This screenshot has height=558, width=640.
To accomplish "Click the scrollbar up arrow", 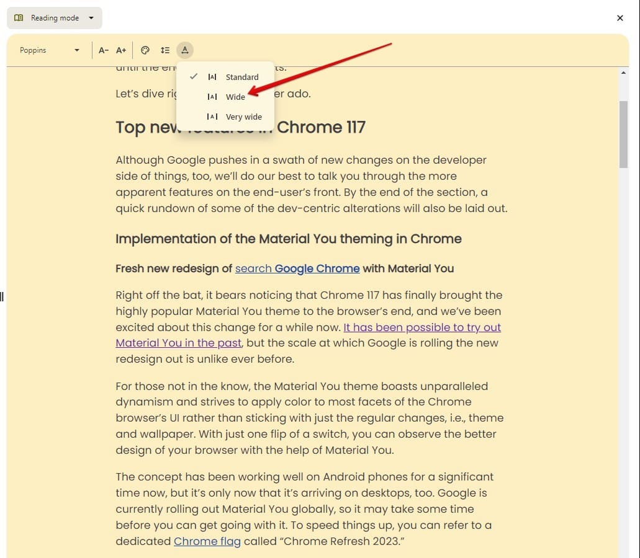I will [623, 73].
